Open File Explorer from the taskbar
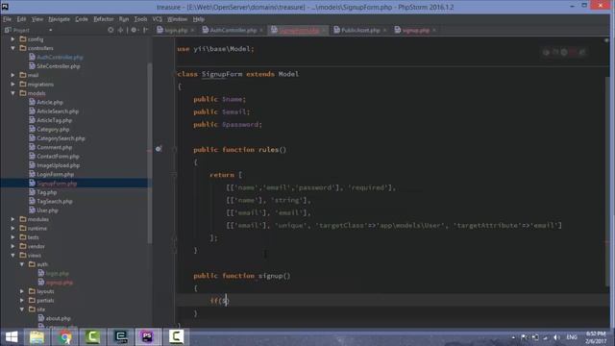Screen dimensions: 615x346 [x=37, y=337]
